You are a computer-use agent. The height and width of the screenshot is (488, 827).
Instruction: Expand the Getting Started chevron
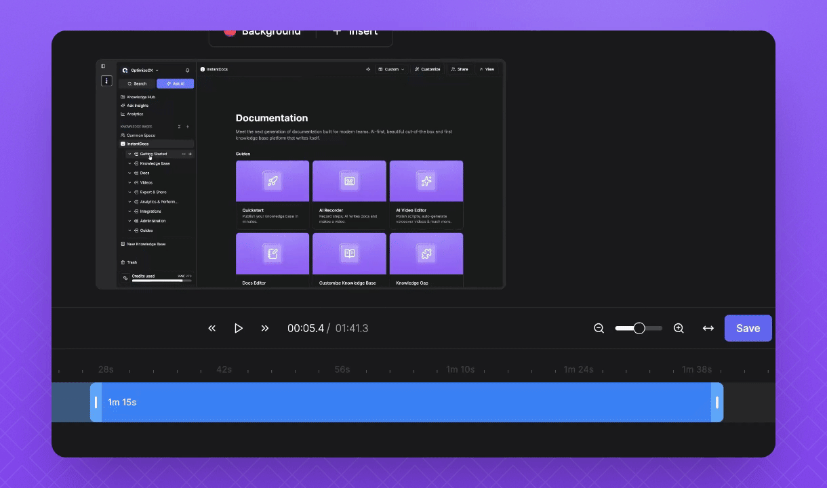click(x=129, y=154)
